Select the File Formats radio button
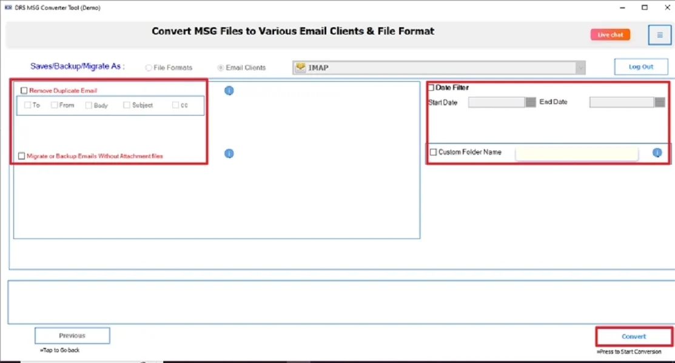This screenshot has width=675, height=363. 149,68
